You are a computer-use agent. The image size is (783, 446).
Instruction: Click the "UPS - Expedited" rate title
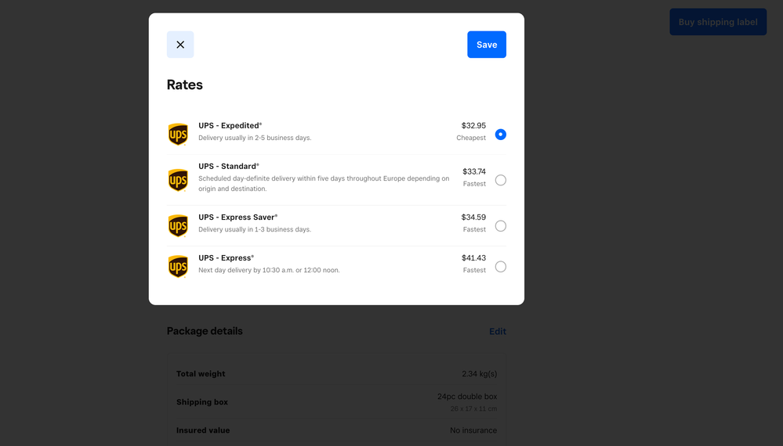pyautogui.click(x=230, y=125)
